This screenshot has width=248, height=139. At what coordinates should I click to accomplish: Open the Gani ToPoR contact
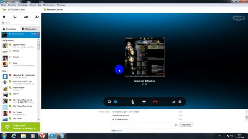point(20,119)
